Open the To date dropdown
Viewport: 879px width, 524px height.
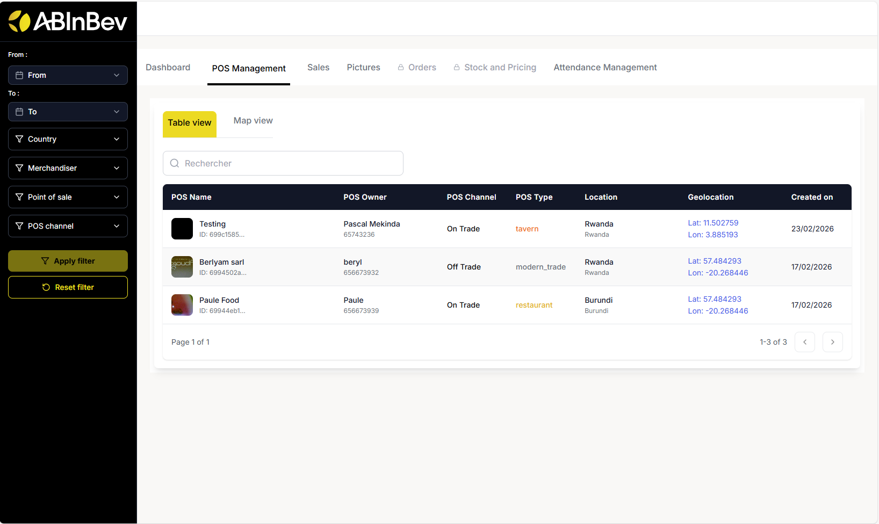pos(68,112)
